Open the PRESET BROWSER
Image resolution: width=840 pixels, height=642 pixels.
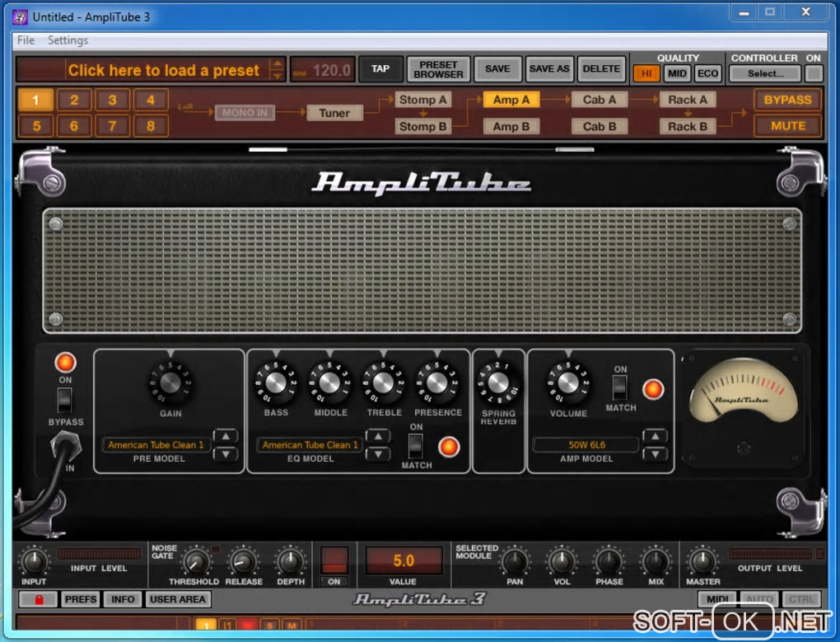tap(438, 69)
